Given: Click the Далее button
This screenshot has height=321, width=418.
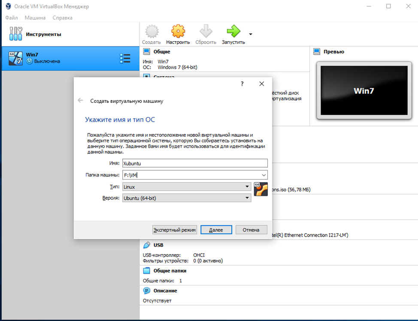Looking at the screenshot, I should click(216, 230).
